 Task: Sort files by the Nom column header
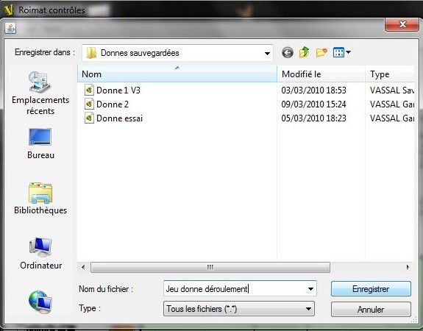pos(177,74)
